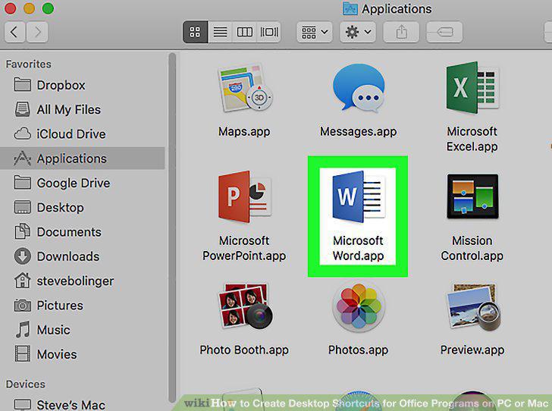Select the Photos.app icon

[x=359, y=306]
